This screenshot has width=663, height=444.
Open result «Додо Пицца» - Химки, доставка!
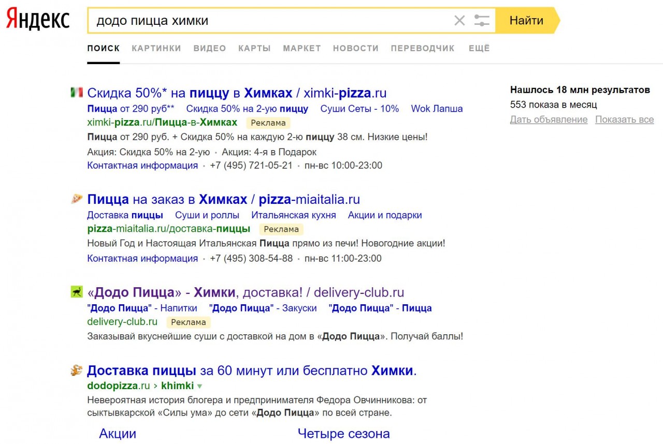246,292
